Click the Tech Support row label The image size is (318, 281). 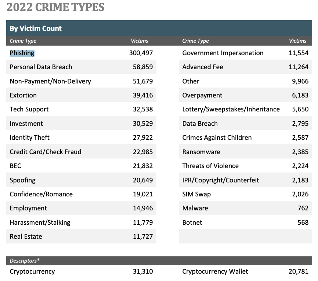point(29,109)
